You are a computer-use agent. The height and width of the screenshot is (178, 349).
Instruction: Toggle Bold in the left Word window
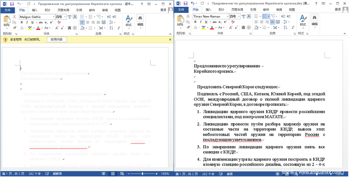(22, 22)
